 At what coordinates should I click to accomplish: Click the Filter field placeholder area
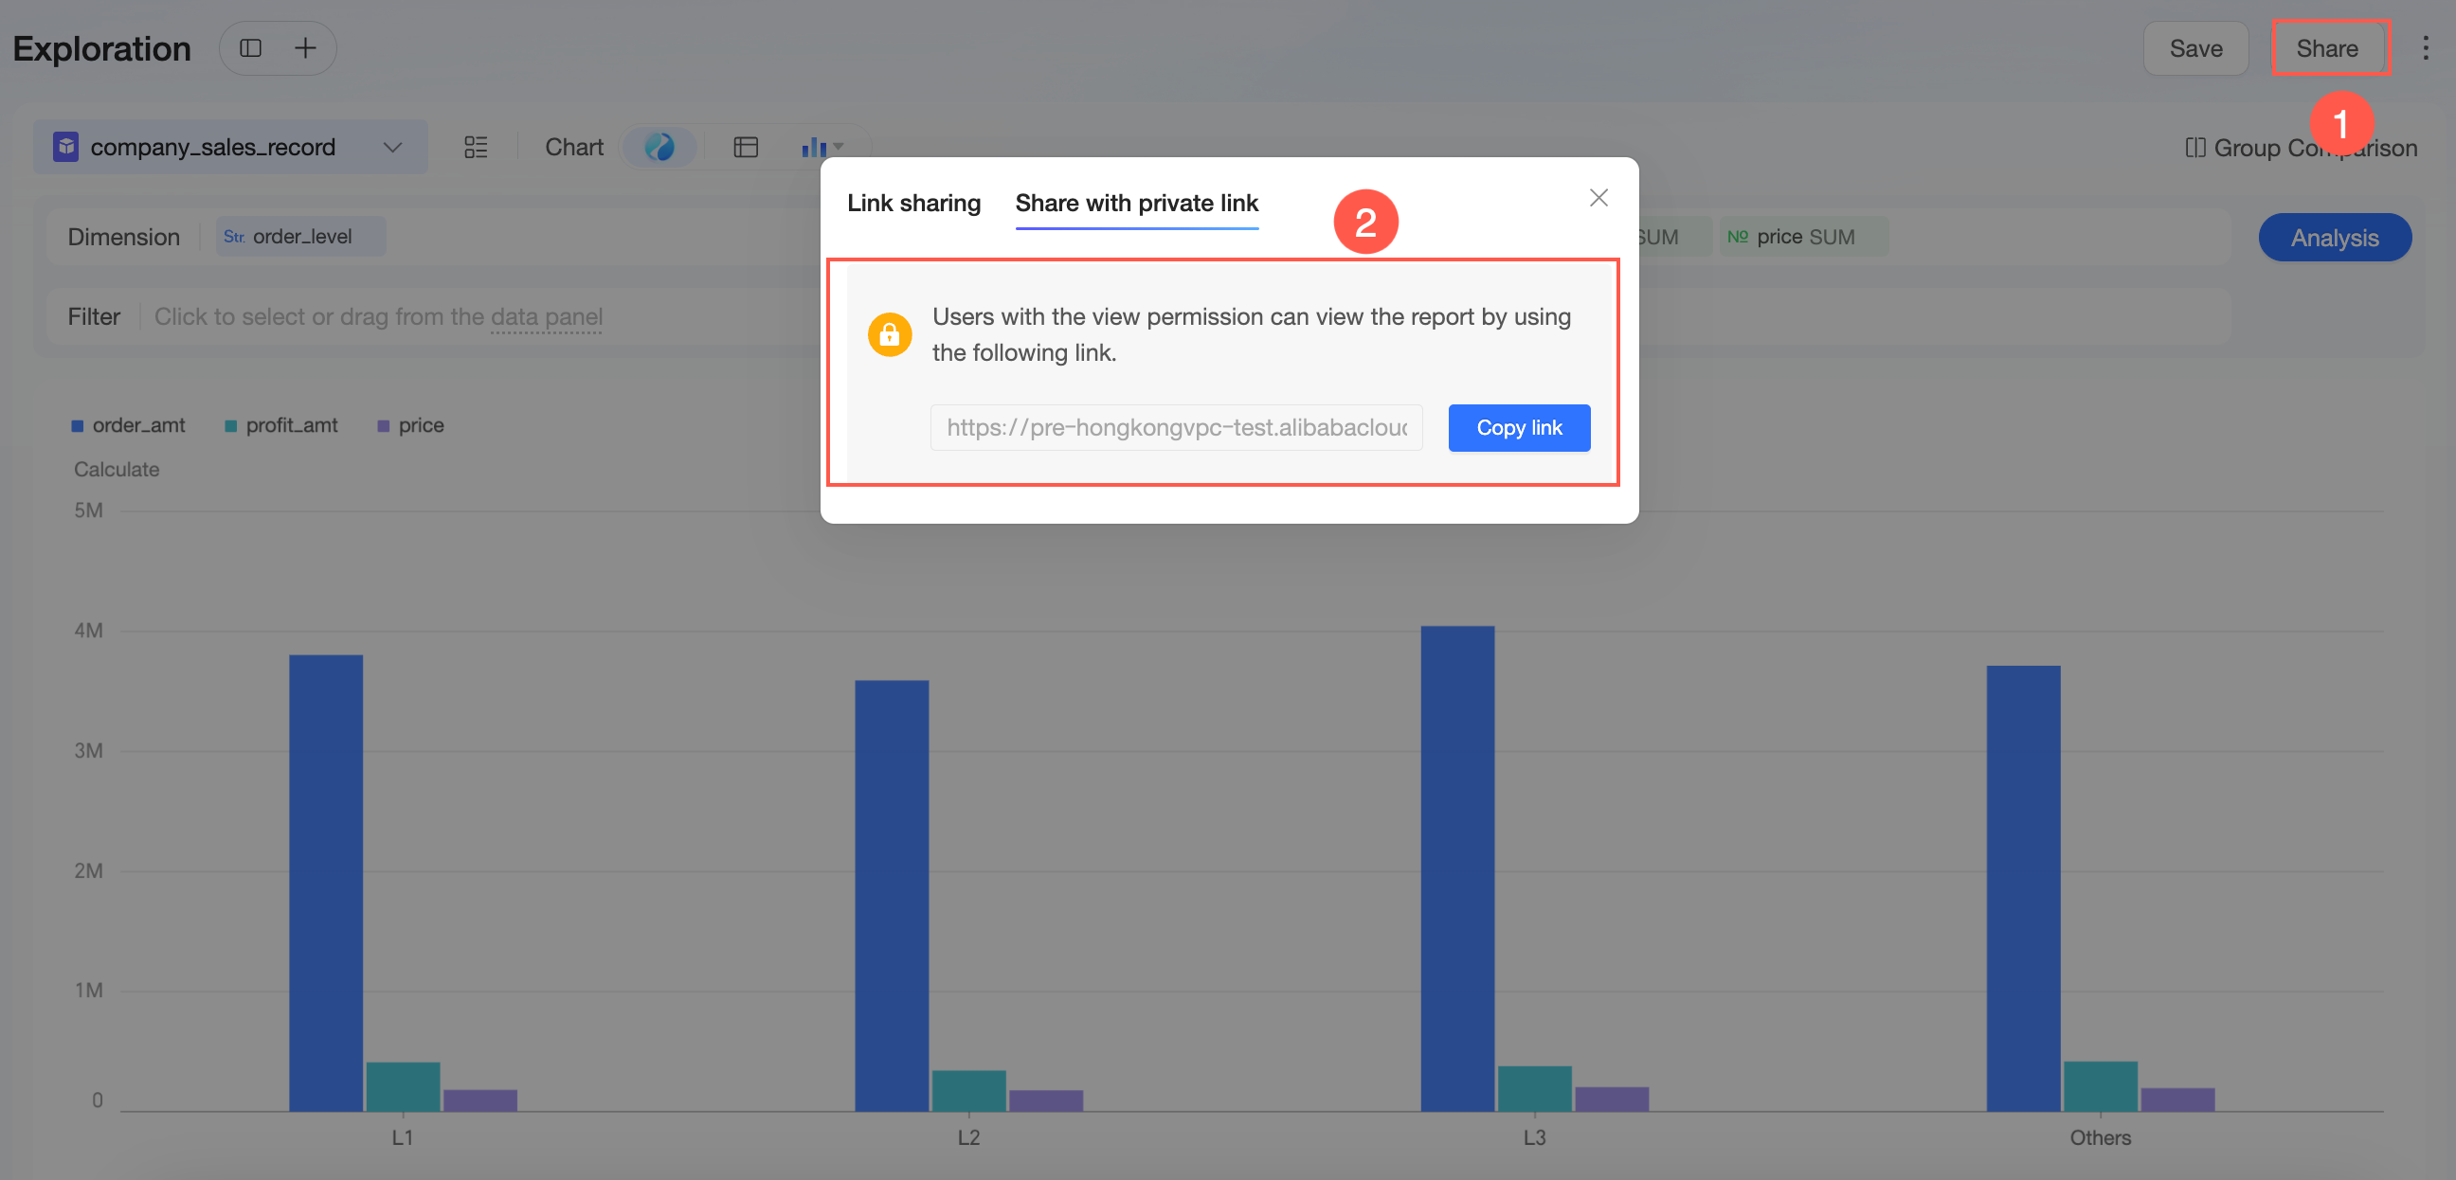point(378,316)
